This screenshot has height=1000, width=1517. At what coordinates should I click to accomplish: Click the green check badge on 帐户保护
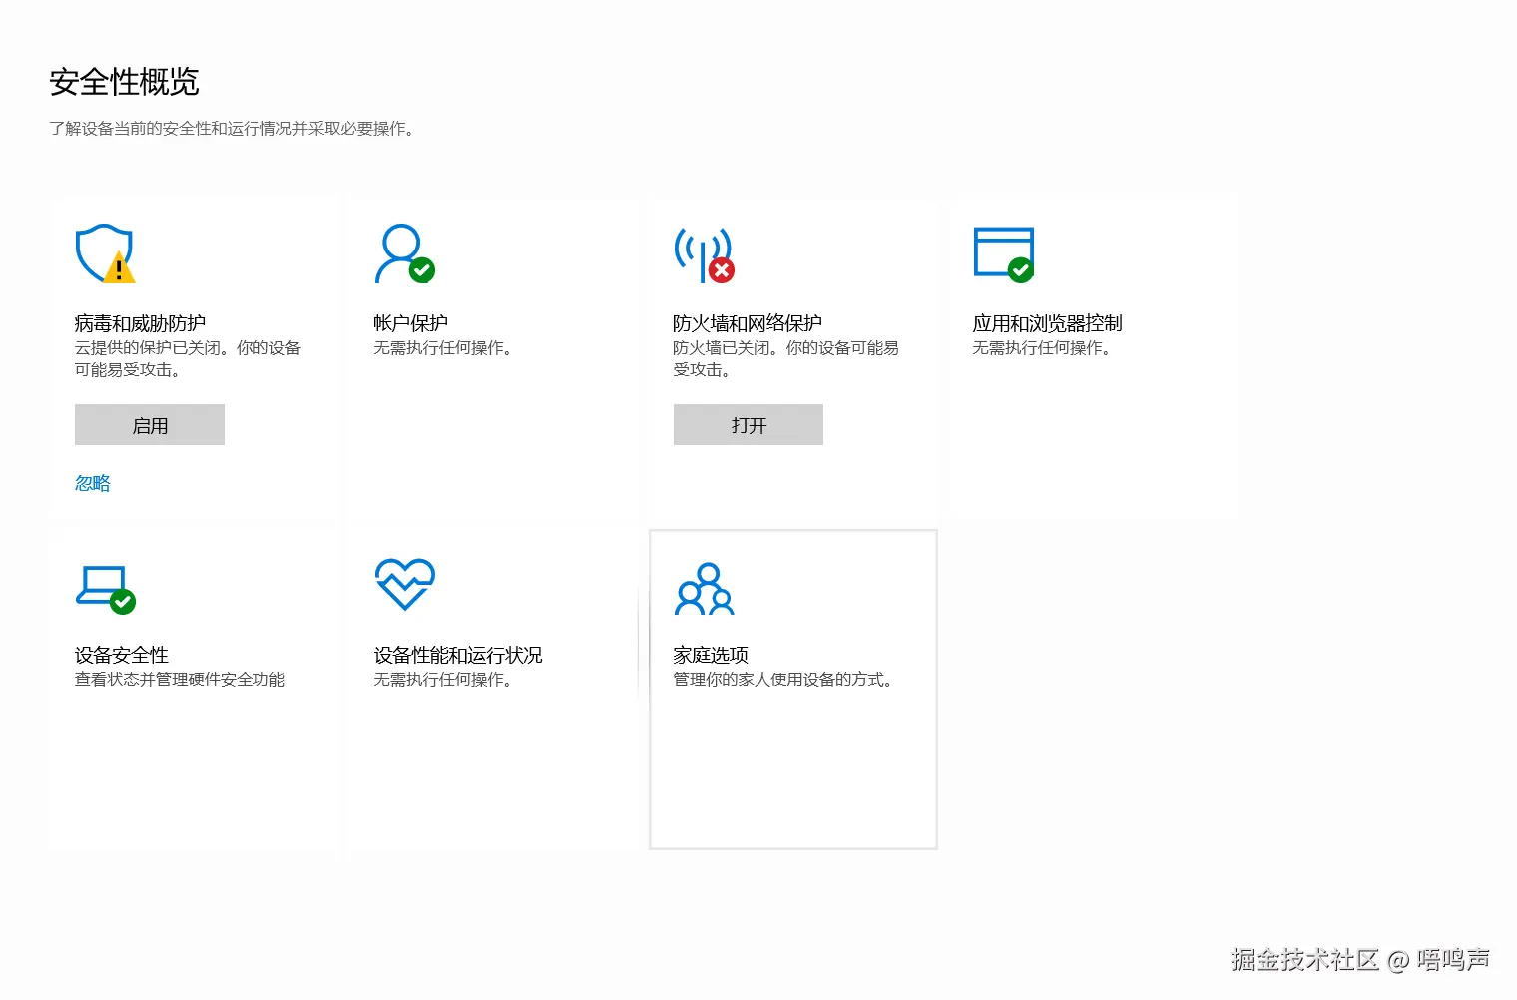coord(423,269)
